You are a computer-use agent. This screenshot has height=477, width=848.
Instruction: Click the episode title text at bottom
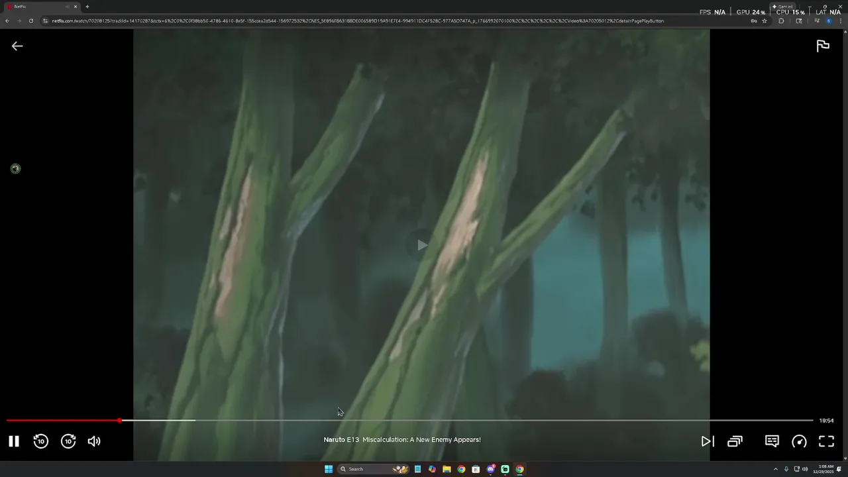click(x=402, y=440)
